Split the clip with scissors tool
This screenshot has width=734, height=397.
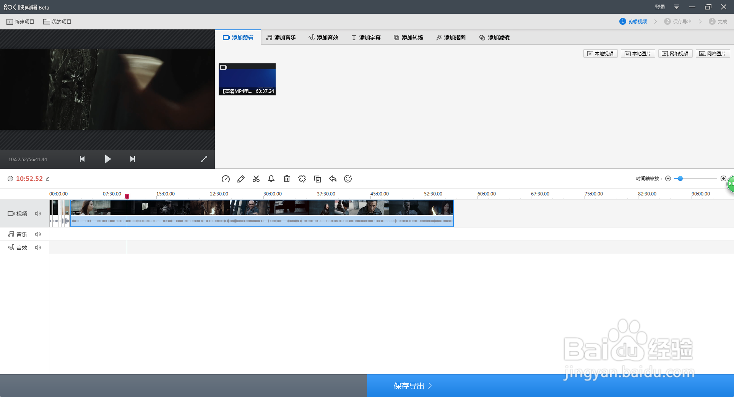click(x=256, y=179)
